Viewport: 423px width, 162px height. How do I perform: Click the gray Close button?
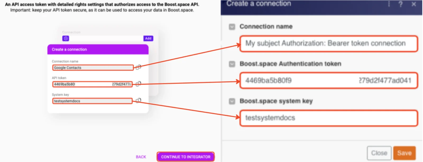click(x=379, y=153)
